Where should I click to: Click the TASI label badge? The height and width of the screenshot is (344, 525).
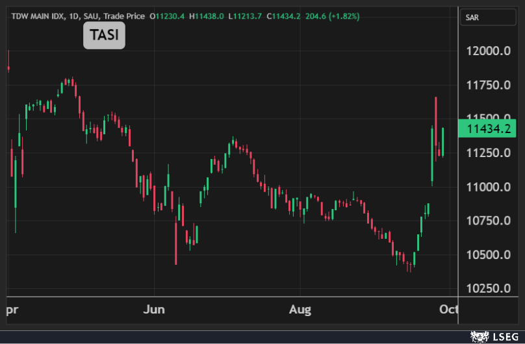pyautogui.click(x=104, y=36)
